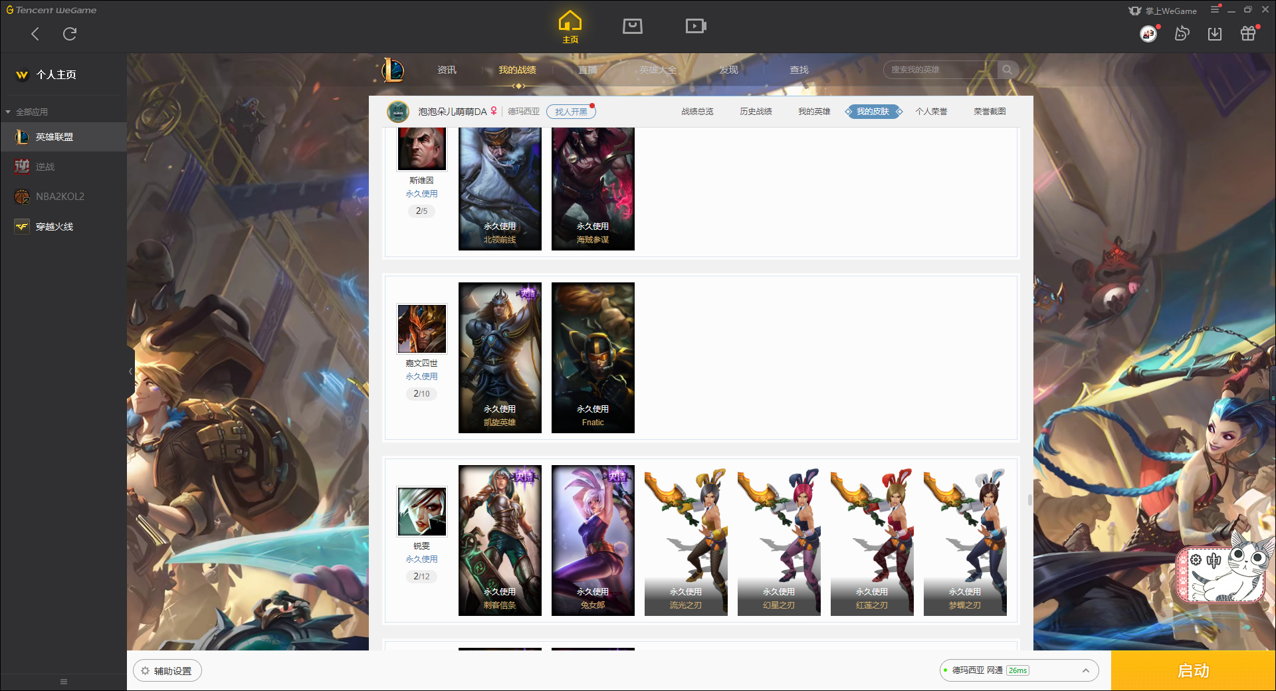This screenshot has width=1276, height=691.
Task: Select 逆战 in the sidebar
Action: 63,167
